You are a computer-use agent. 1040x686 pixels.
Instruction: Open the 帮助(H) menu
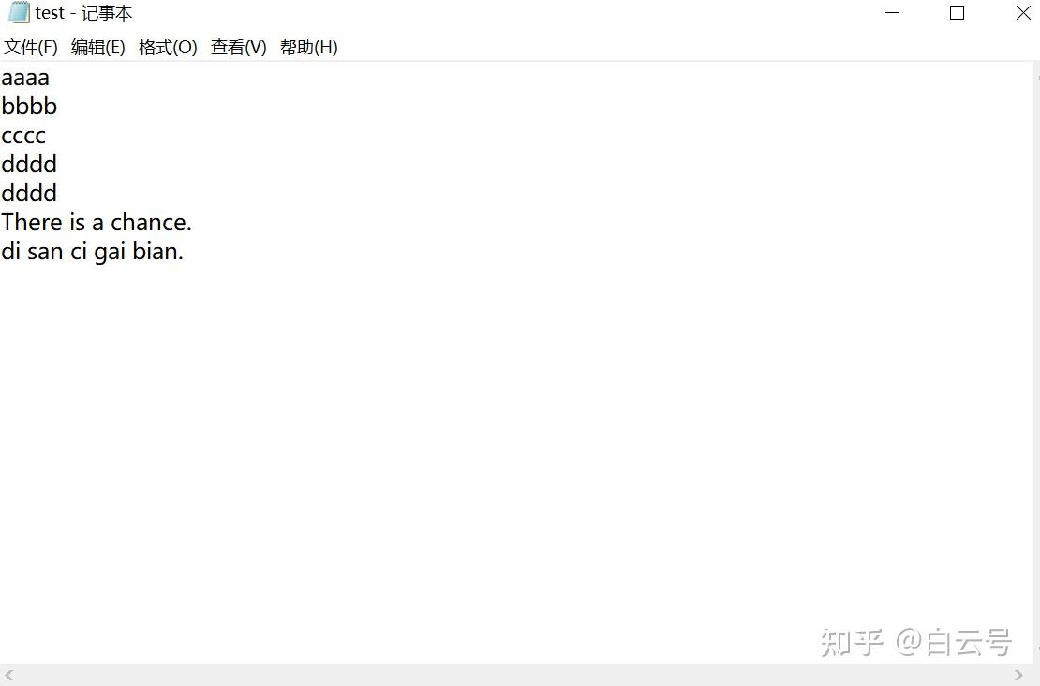coord(309,47)
